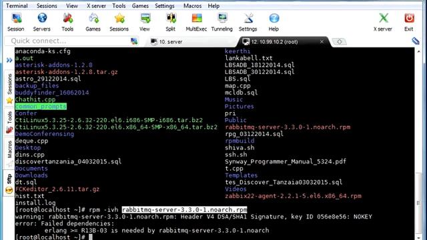Click buddyfinder_16062014 directory name
This screenshot has width=427, height=240.
(52, 93)
